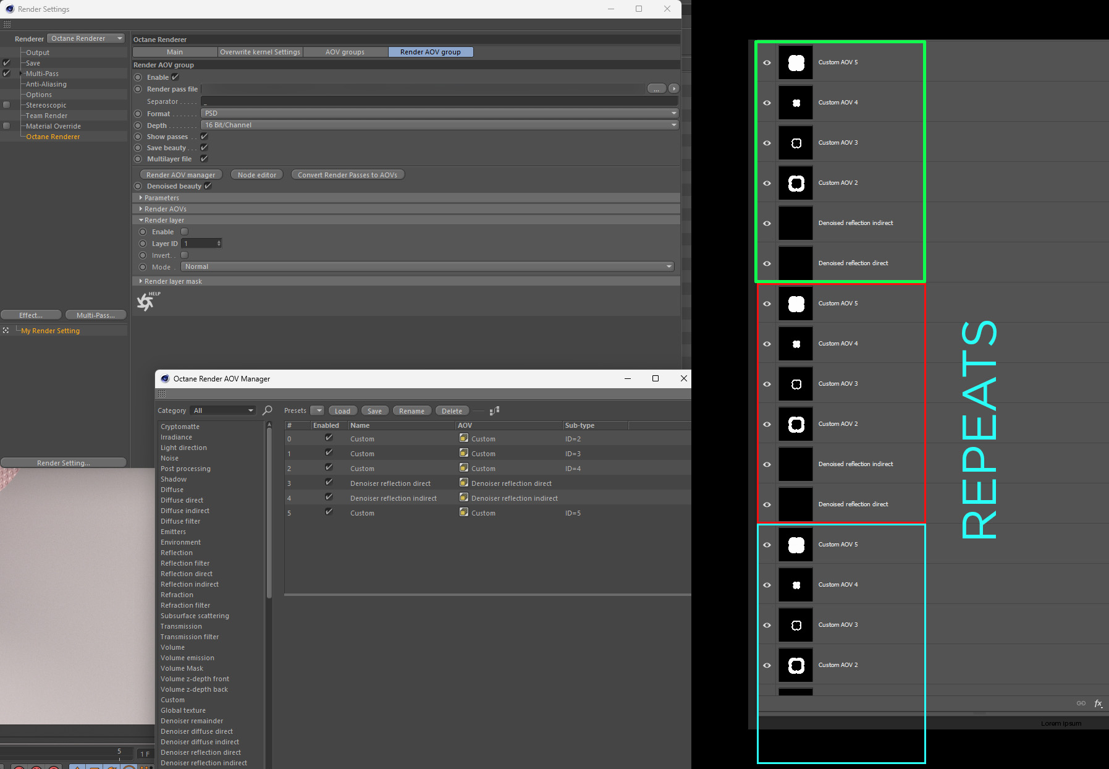Click the AOV icon in row ID=3
The image size is (1109, 769).
tap(464, 453)
